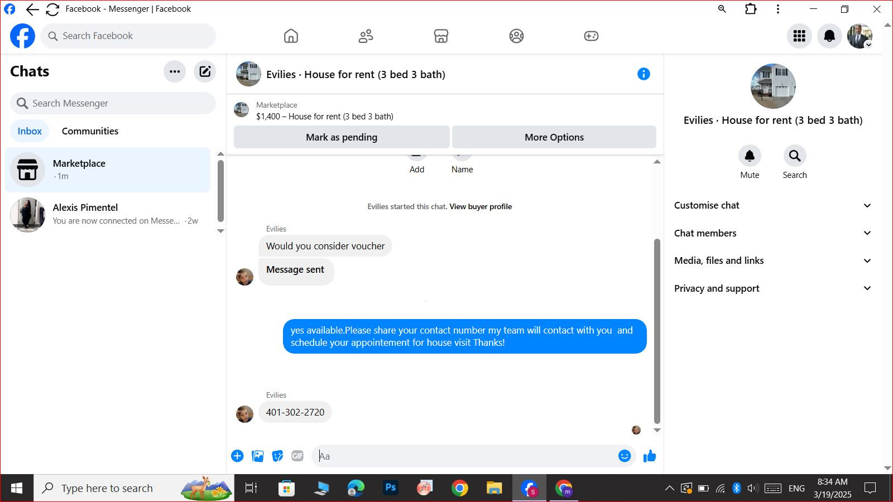This screenshot has height=502, width=893.
Task: Expand the Customise chat section
Action: (x=773, y=205)
